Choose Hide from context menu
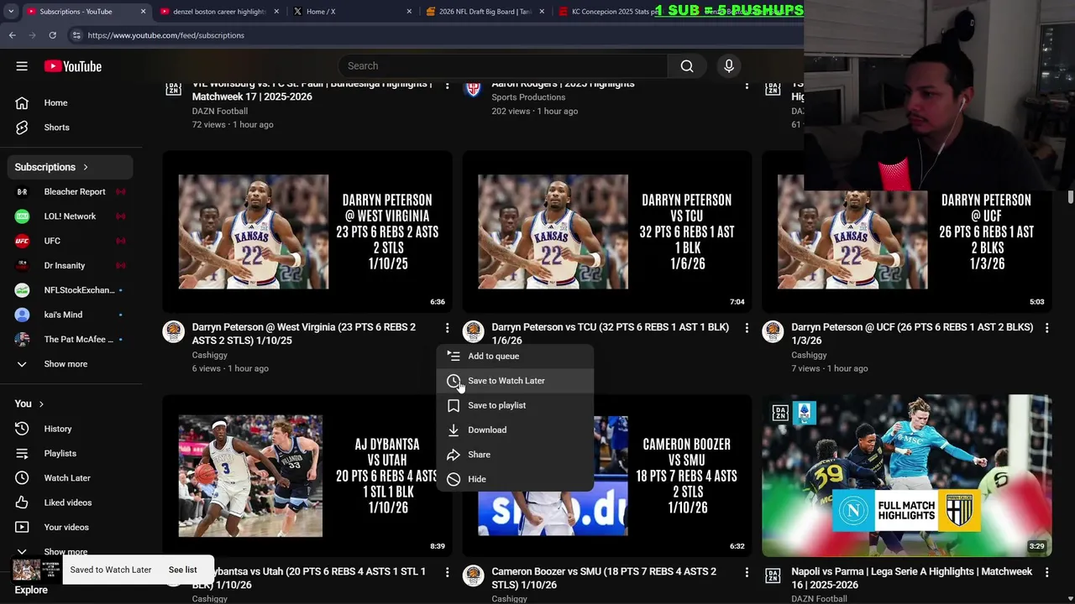 [515, 479]
